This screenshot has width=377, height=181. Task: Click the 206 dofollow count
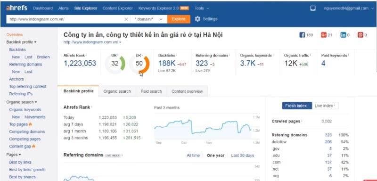[x=328, y=142]
